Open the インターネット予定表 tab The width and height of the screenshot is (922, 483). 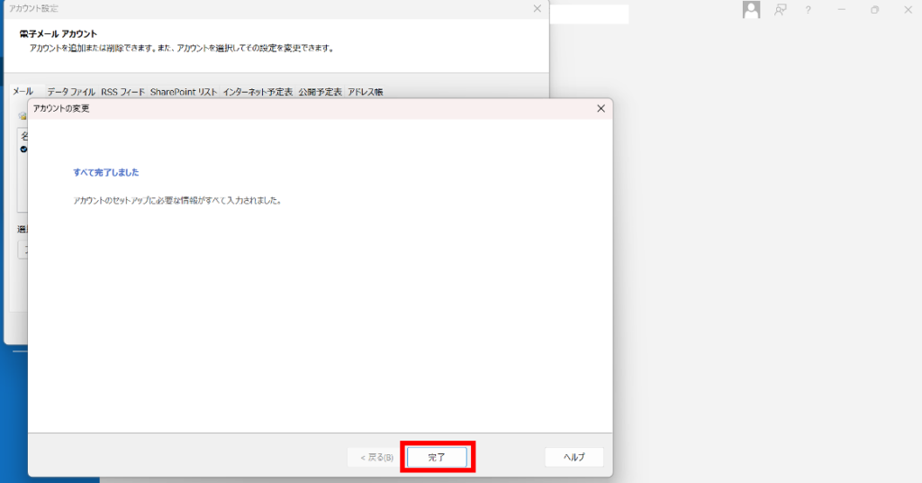[x=258, y=92]
